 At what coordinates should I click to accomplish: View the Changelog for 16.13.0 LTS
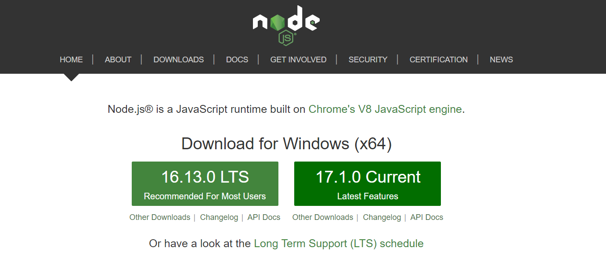tap(219, 217)
